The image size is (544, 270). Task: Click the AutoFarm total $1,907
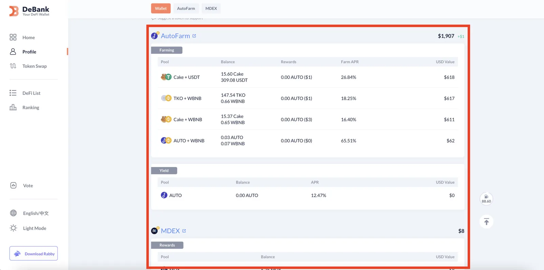pyautogui.click(x=446, y=36)
